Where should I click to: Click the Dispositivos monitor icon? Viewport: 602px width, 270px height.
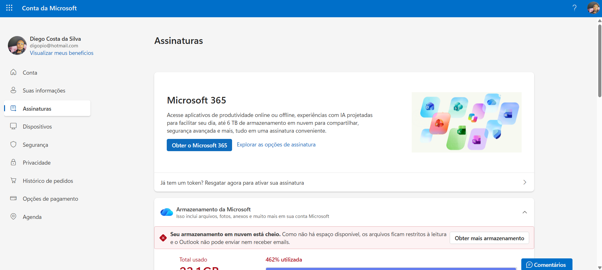click(13, 126)
